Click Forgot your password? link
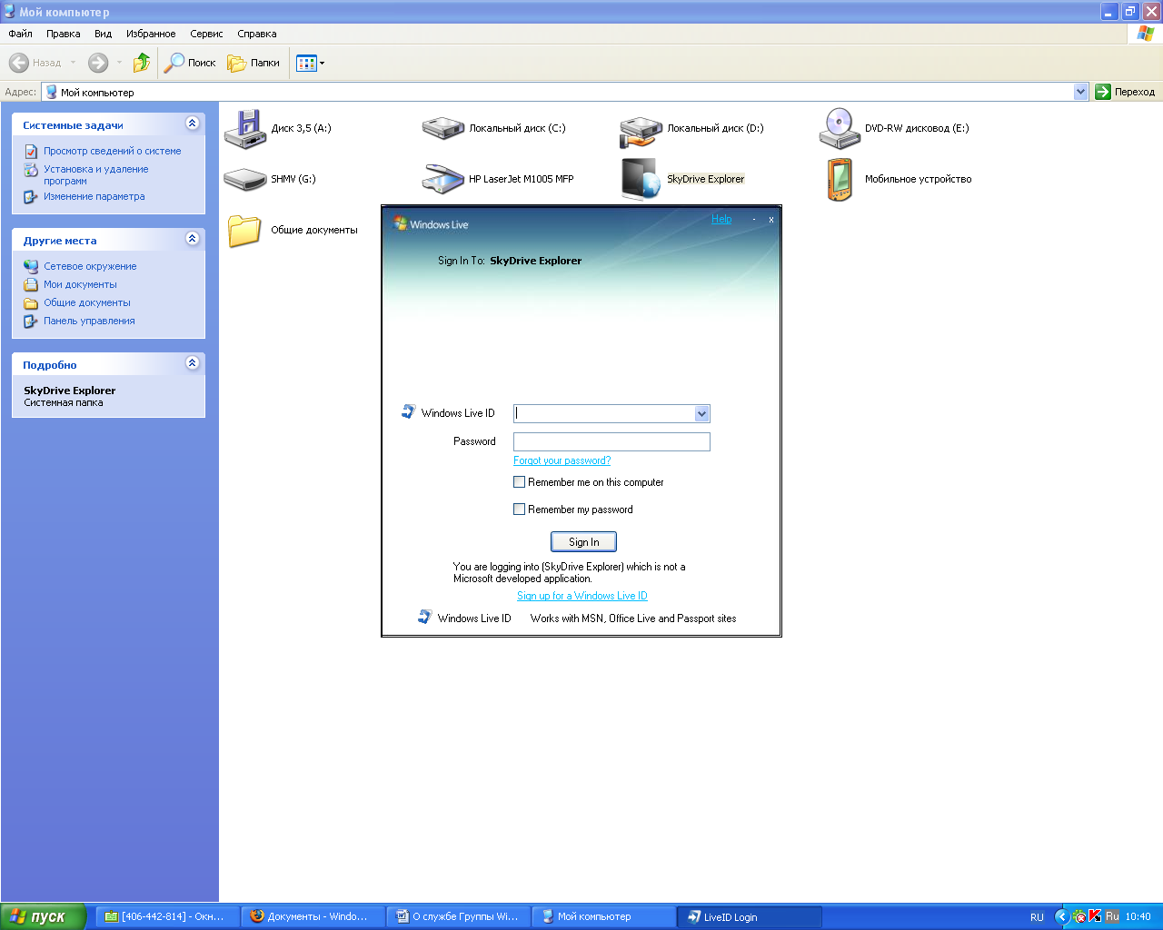This screenshot has height=930, width=1163. (x=562, y=460)
